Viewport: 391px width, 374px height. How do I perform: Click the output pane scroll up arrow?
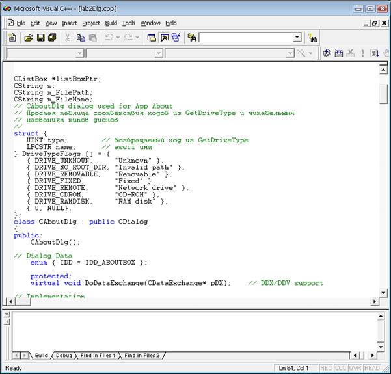pos(381,317)
